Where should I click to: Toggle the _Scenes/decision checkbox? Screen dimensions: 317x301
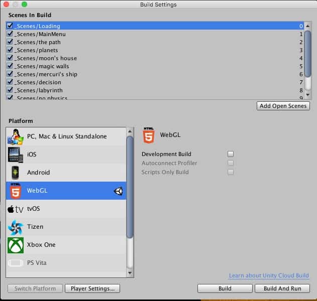(10, 82)
